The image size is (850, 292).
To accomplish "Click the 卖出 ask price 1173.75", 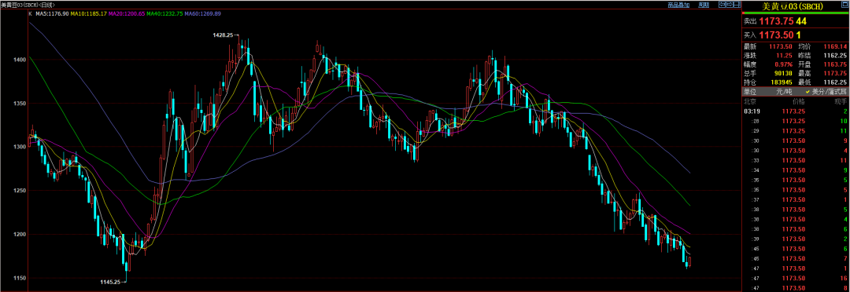I will pyautogui.click(x=776, y=21).
